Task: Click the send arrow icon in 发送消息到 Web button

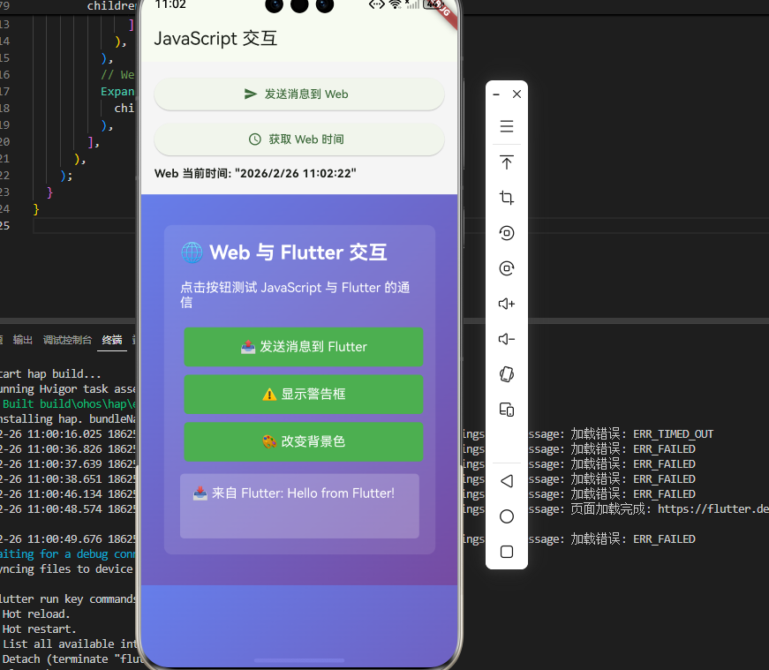Action: 251,94
